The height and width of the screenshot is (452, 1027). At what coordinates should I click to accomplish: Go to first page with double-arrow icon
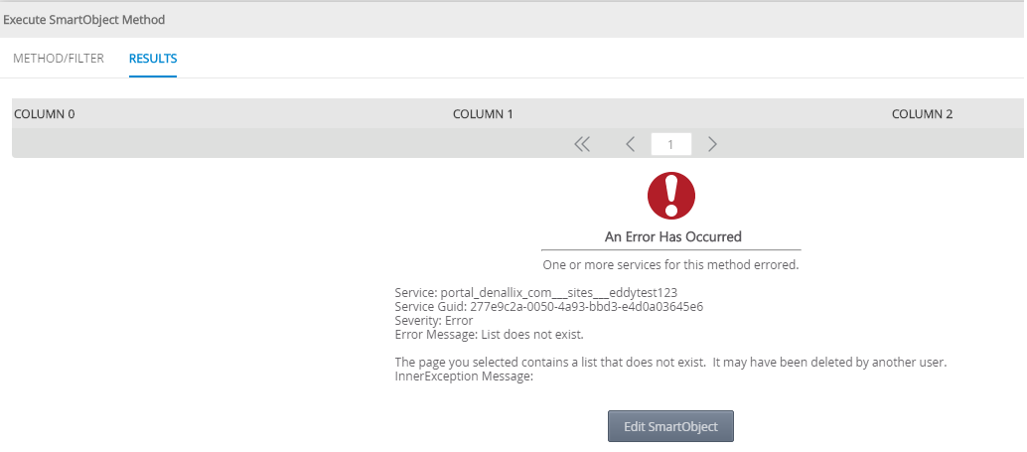pos(582,144)
